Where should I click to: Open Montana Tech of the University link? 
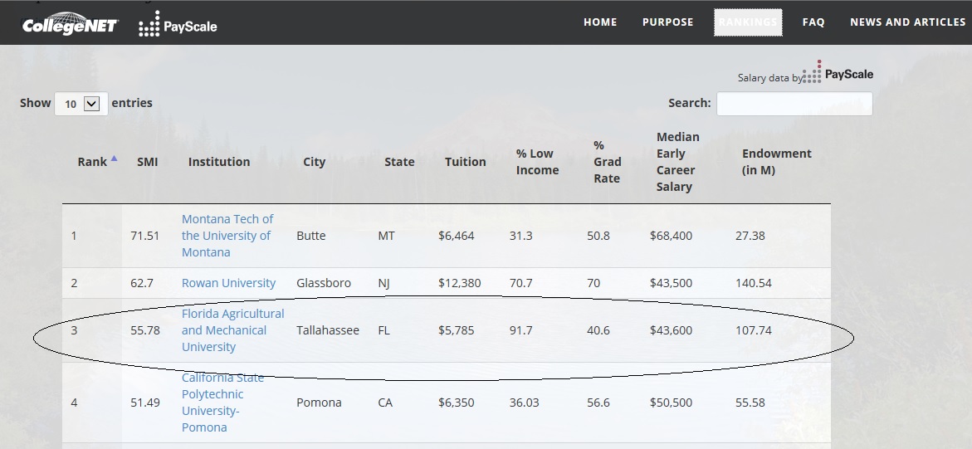pos(227,236)
